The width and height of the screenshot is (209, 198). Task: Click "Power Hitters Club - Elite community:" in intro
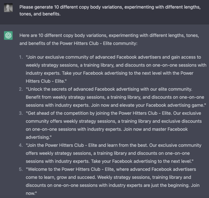99,44
